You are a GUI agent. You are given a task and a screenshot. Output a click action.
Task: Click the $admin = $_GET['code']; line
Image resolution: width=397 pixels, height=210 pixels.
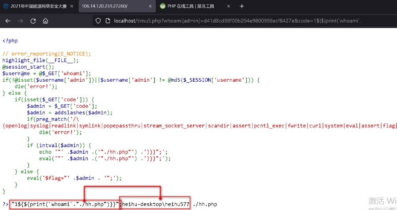(x=62, y=106)
